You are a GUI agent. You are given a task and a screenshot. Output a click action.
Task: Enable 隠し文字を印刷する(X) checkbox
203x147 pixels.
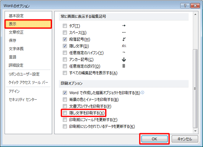tap(65, 113)
